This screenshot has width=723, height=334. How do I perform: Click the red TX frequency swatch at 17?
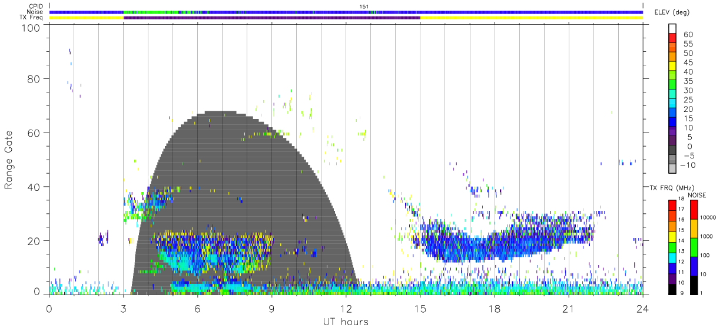[672, 205]
